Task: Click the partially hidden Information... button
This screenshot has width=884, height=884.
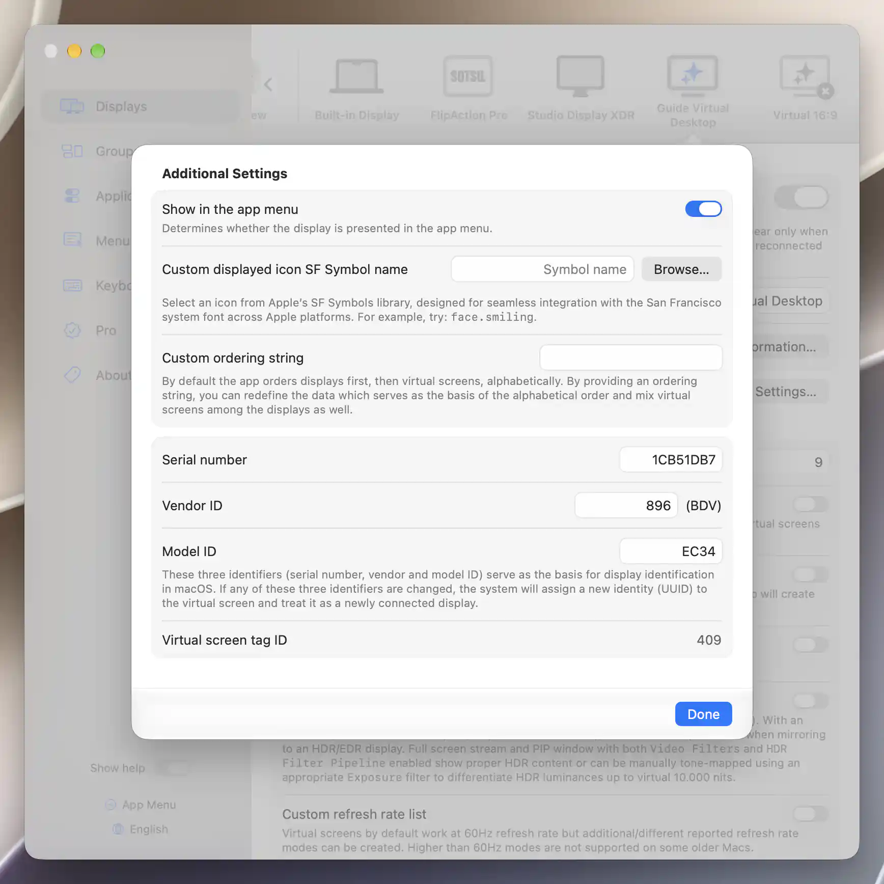Action: tap(790, 347)
